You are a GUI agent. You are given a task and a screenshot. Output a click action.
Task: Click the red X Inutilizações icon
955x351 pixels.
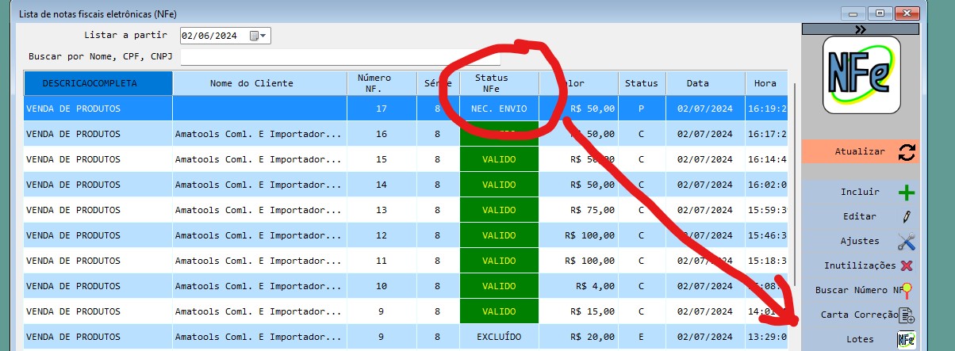[x=907, y=266]
